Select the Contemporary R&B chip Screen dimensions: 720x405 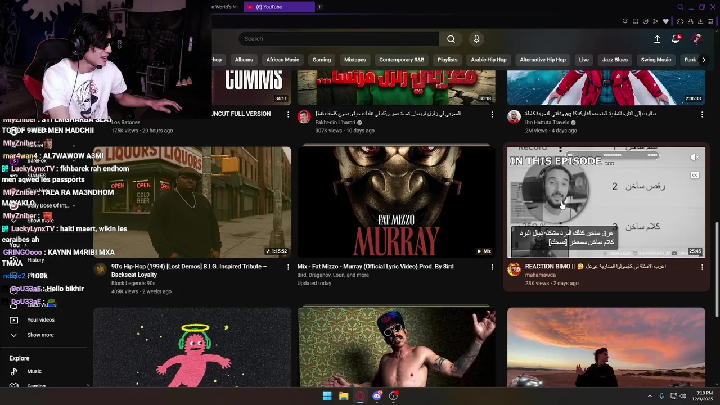coord(402,60)
